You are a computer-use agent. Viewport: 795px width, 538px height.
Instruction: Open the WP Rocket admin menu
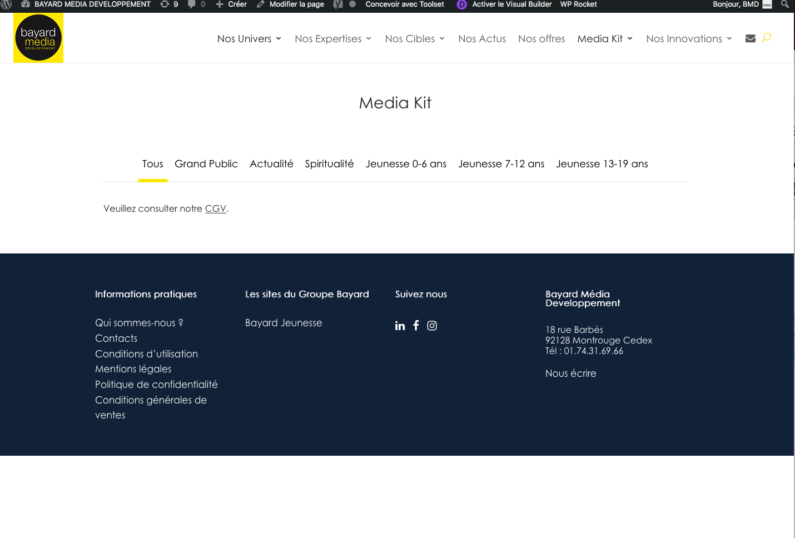(579, 4)
